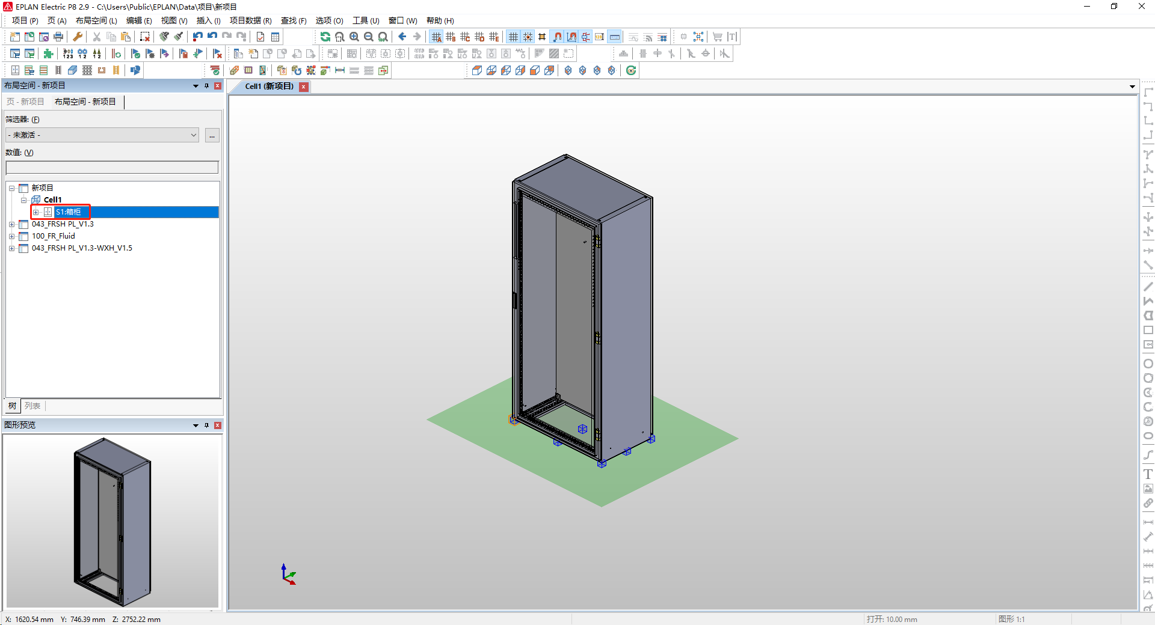The image size is (1155, 625).
Task: Click the green rotate 3D view icon
Action: coord(630,70)
